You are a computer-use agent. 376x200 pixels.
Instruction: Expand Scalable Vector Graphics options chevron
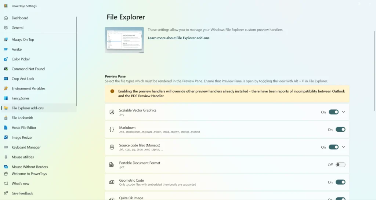[x=344, y=112]
